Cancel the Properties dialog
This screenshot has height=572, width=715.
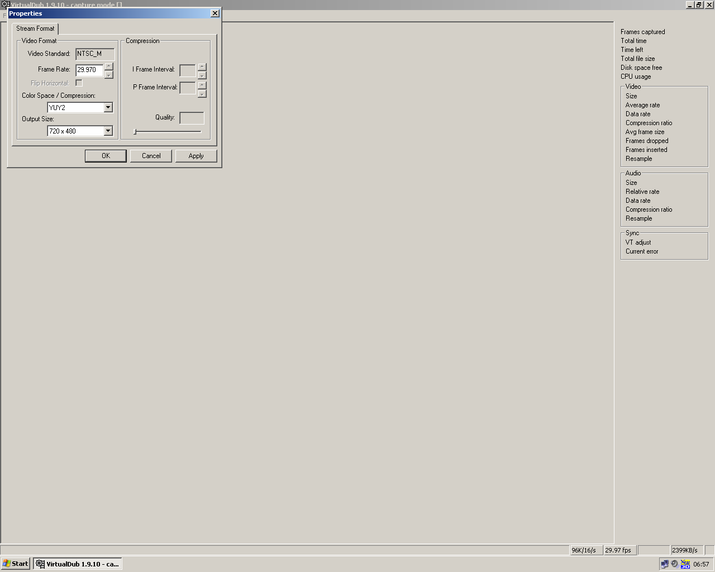pyautogui.click(x=151, y=156)
